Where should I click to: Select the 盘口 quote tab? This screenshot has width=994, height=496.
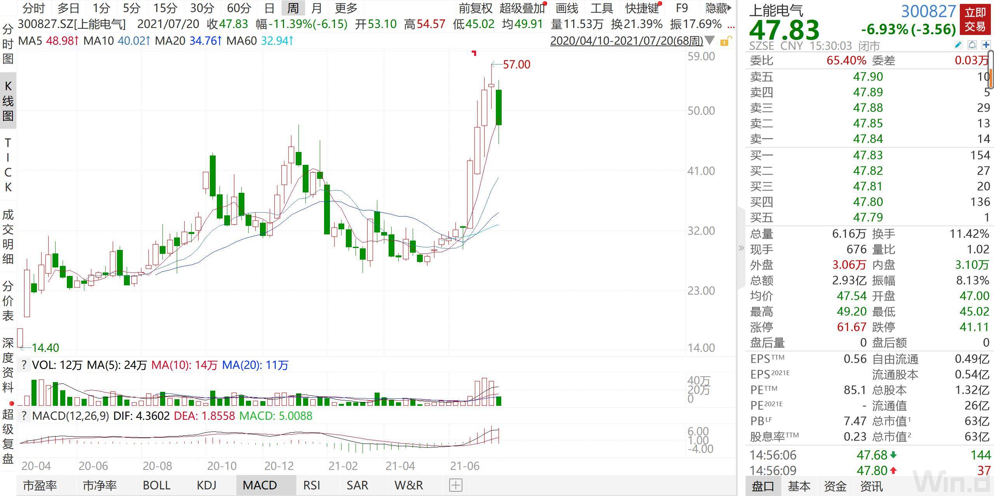(x=763, y=486)
